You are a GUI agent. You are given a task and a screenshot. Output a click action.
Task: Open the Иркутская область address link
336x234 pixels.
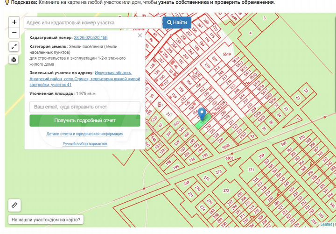coord(113,73)
